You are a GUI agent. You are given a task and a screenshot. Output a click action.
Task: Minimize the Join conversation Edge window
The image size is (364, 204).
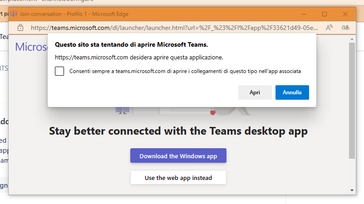(304, 14)
